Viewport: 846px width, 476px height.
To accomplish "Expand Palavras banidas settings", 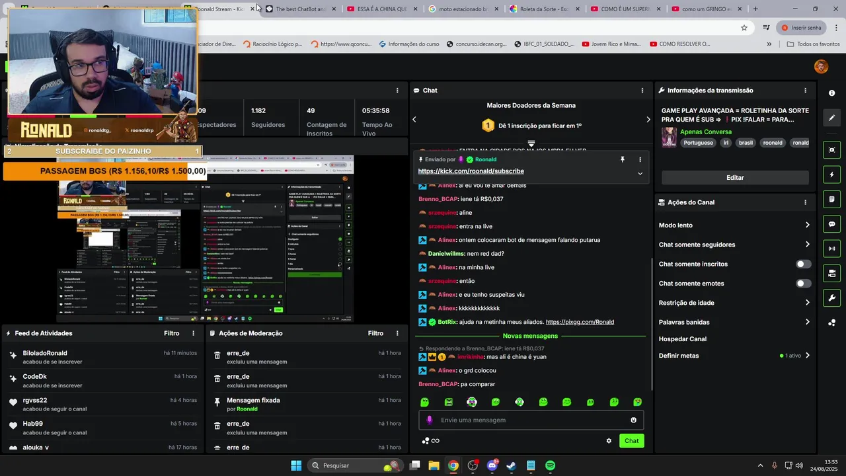I will pyautogui.click(x=807, y=322).
